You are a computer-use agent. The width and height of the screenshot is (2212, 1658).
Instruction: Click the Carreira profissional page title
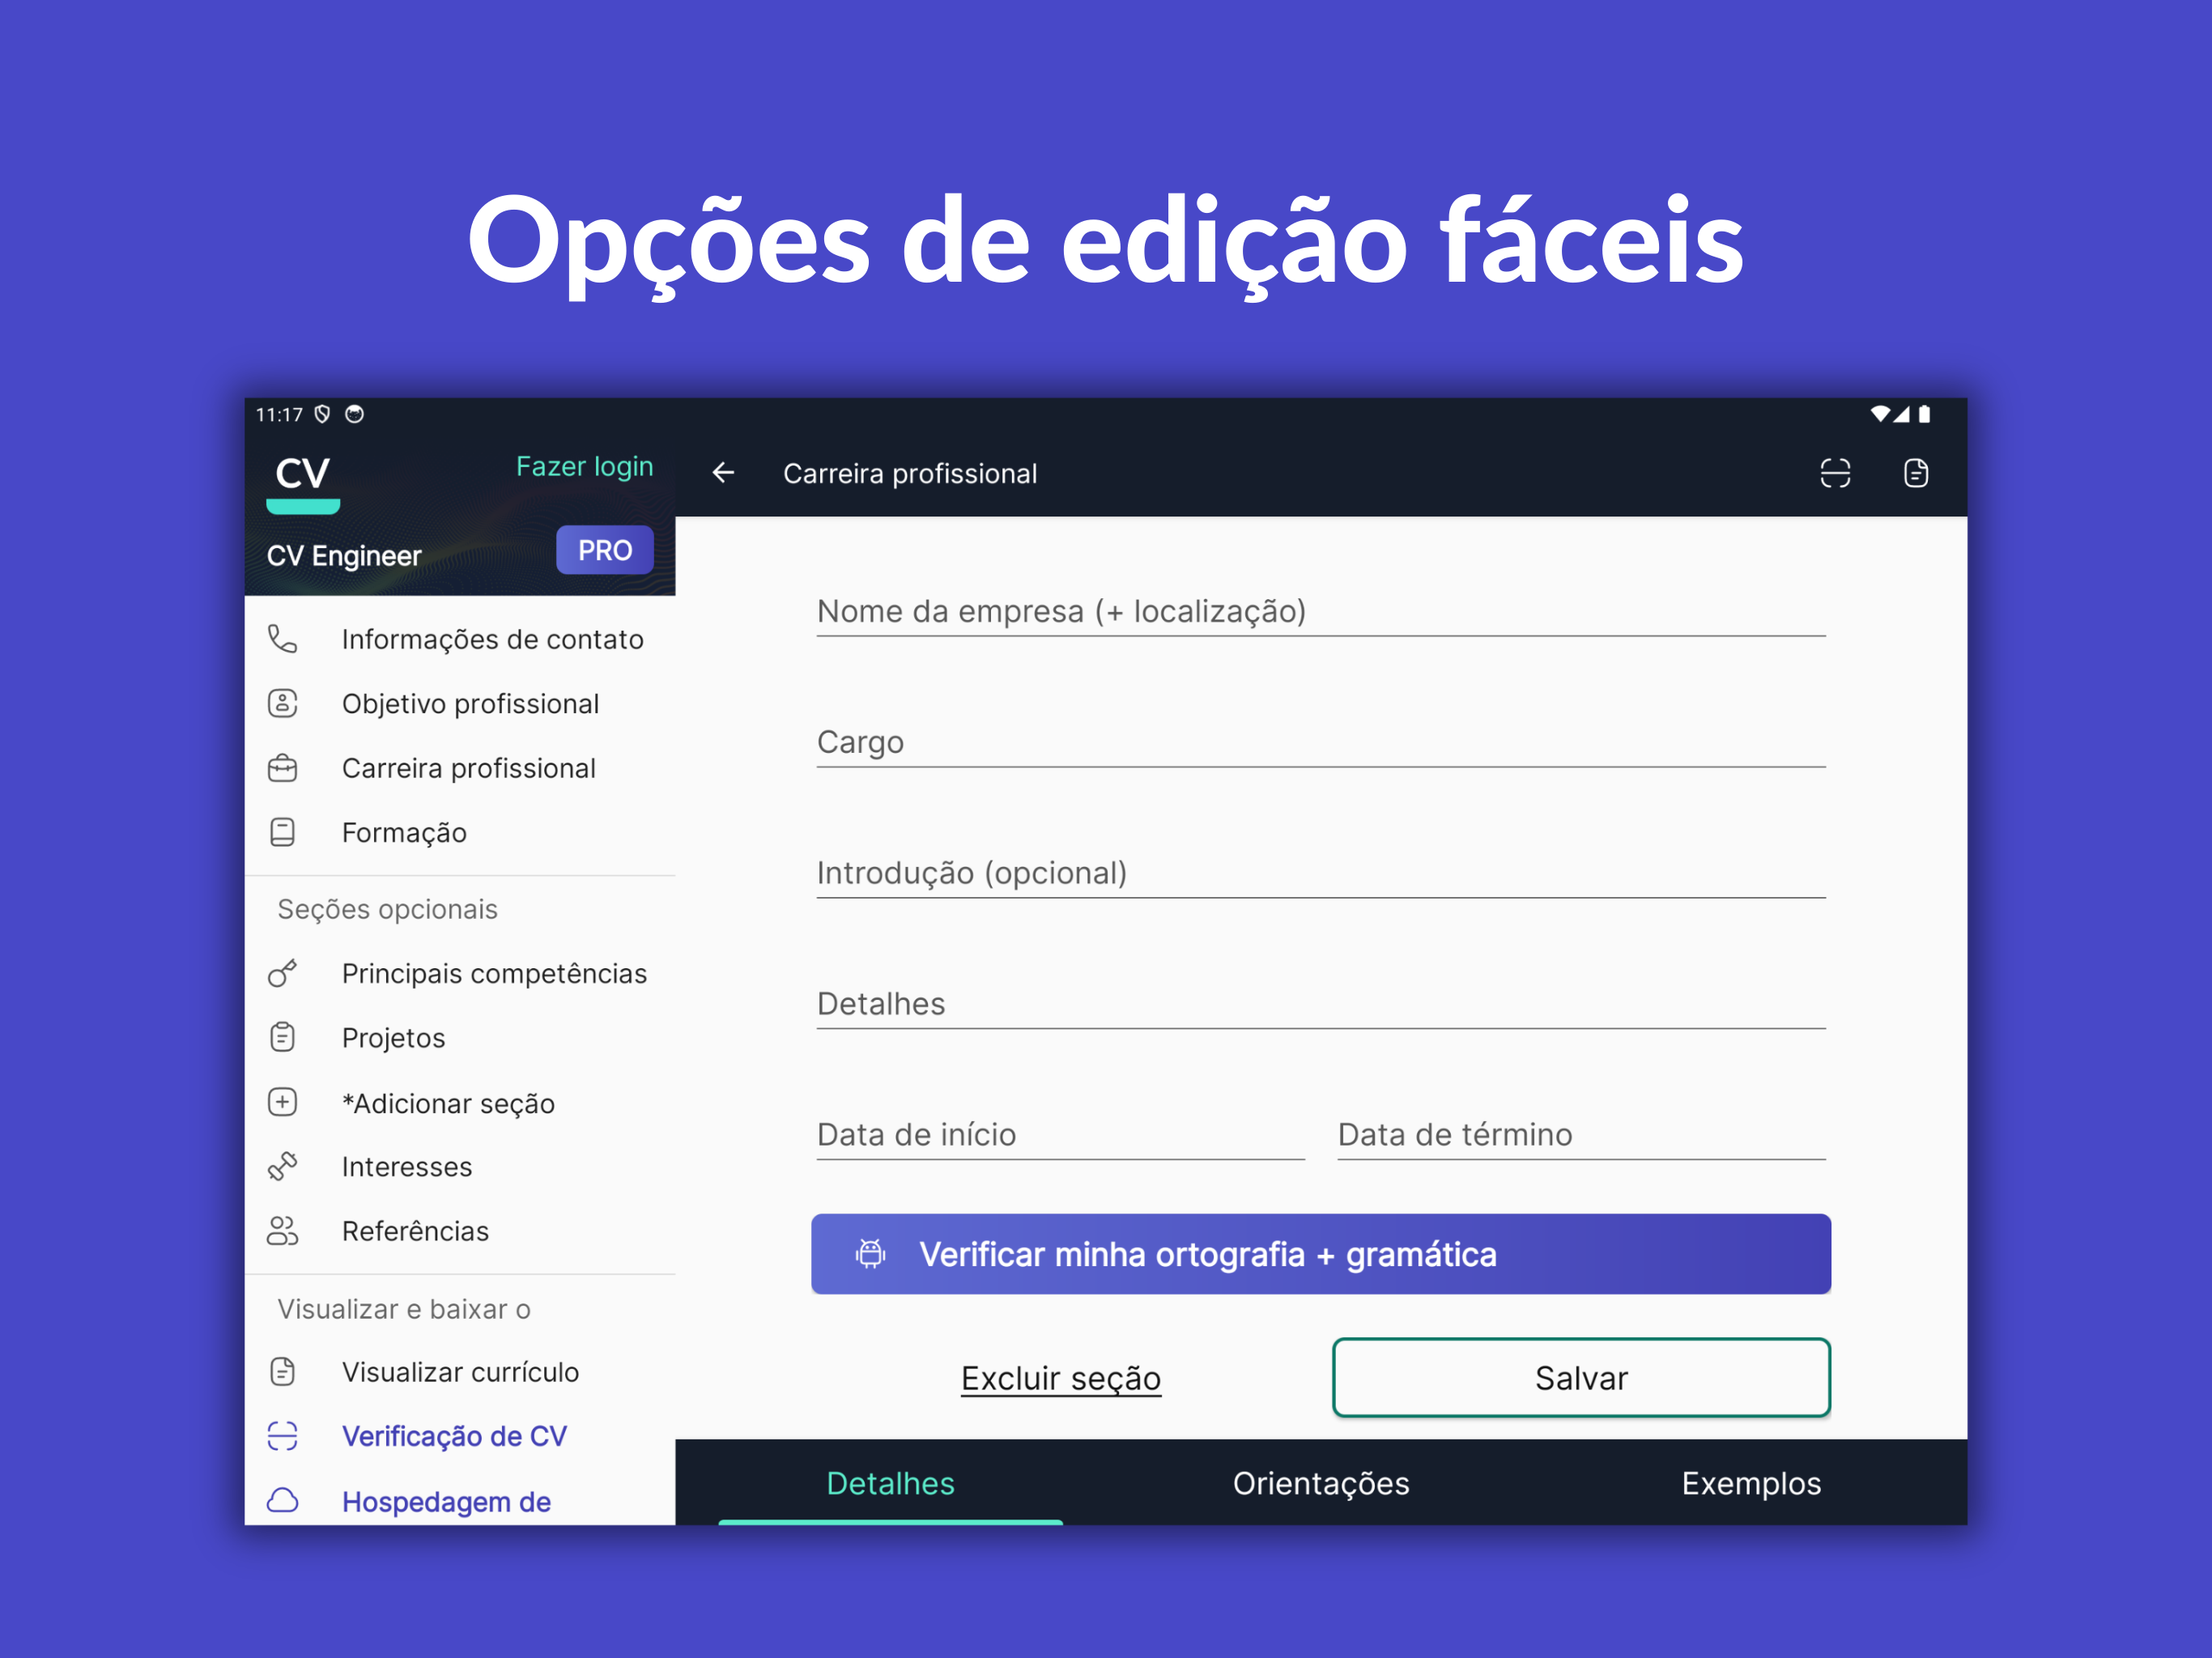[x=909, y=473]
